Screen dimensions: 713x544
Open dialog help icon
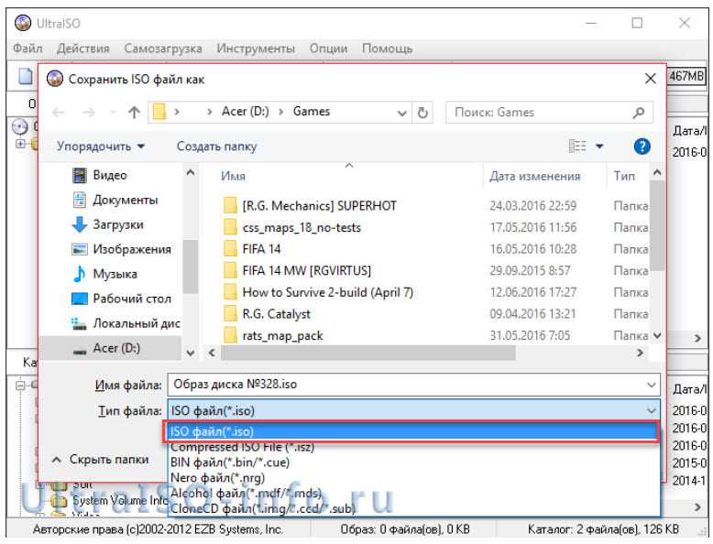642,147
